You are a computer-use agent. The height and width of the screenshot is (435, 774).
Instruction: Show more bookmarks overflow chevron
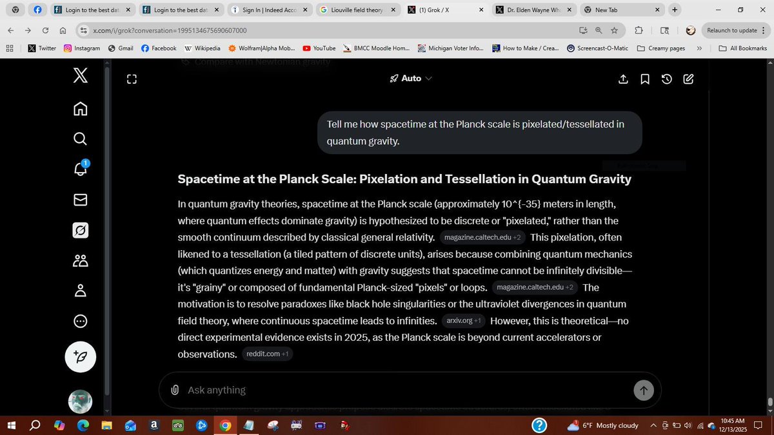coord(699,48)
